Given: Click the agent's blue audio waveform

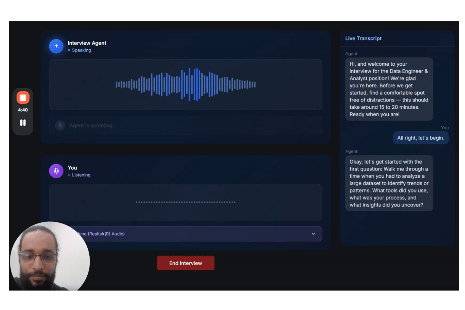Looking at the screenshot, I should (x=186, y=84).
